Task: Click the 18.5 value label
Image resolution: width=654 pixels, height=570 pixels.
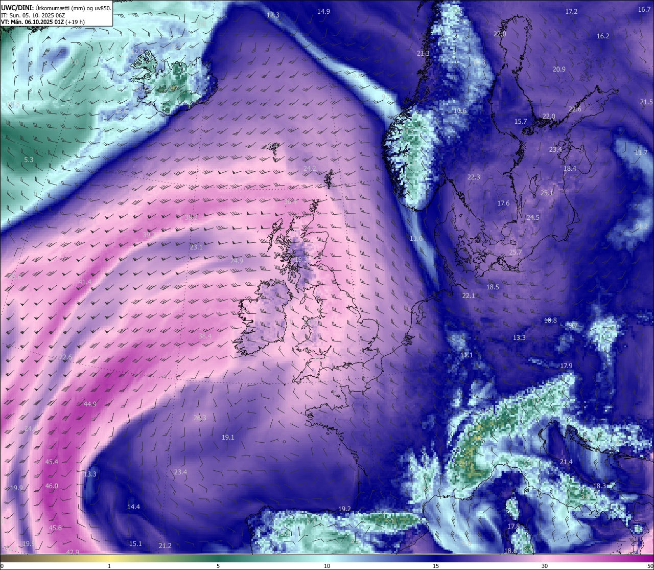Action: (x=493, y=287)
